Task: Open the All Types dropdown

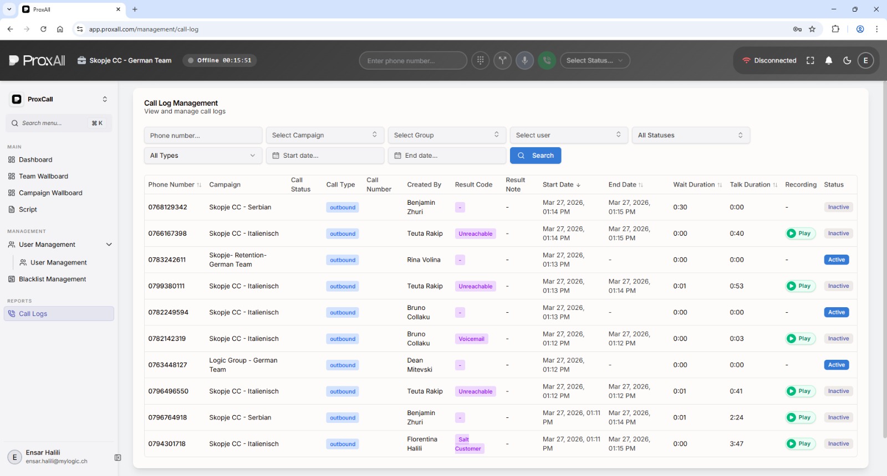Action: [203, 156]
